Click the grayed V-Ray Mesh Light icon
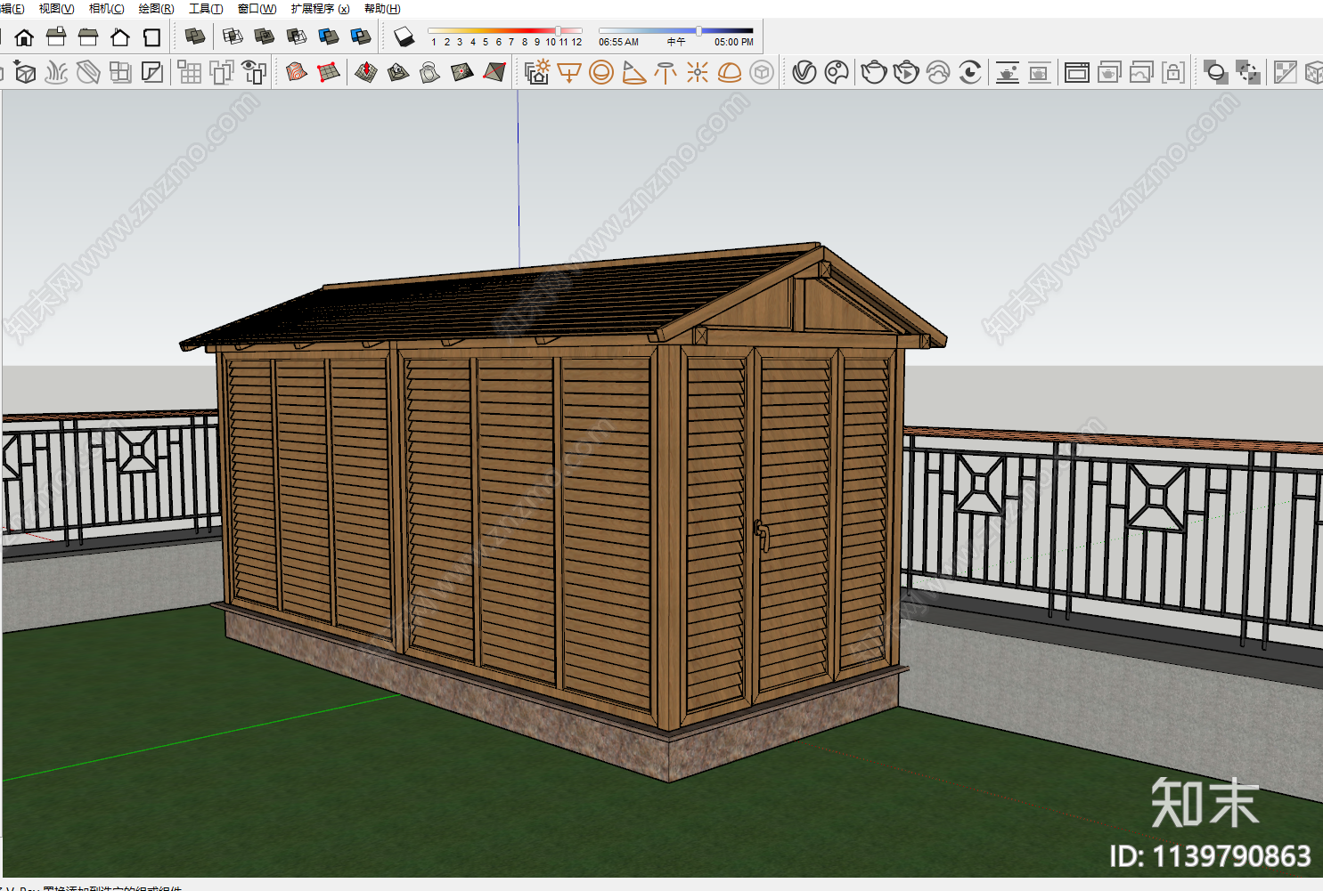 point(762,72)
